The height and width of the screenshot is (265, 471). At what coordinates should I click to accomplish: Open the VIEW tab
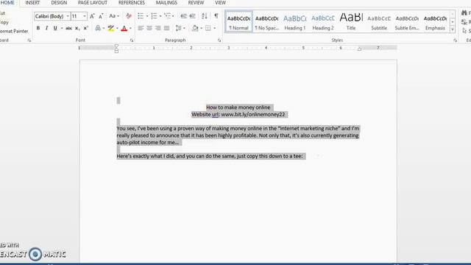coord(220,3)
